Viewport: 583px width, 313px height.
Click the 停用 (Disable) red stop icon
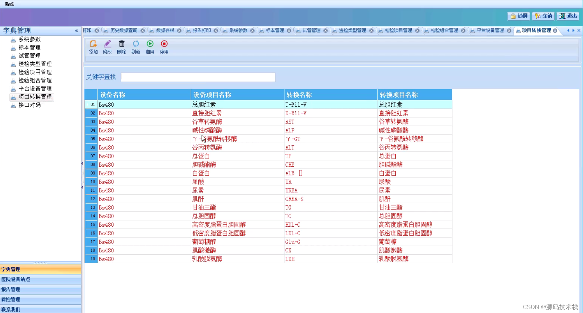point(164,47)
